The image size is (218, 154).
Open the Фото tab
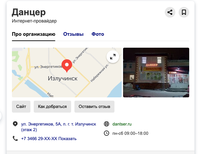[x=98, y=34]
